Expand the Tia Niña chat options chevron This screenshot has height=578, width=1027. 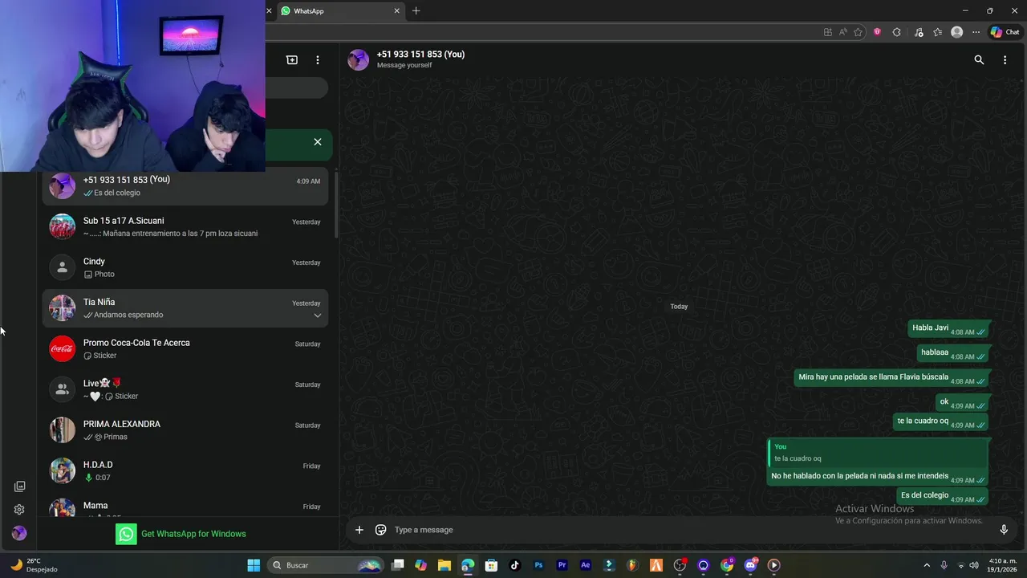pos(318,315)
